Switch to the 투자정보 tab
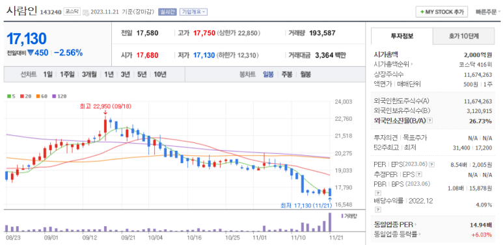The image size is (503, 245). [402, 36]
